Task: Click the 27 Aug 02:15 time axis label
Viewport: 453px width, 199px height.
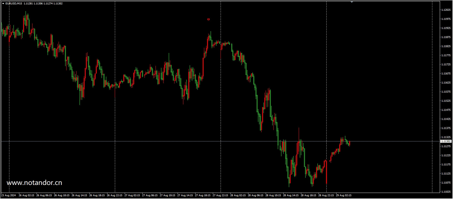Action: [x=132, y=195]
